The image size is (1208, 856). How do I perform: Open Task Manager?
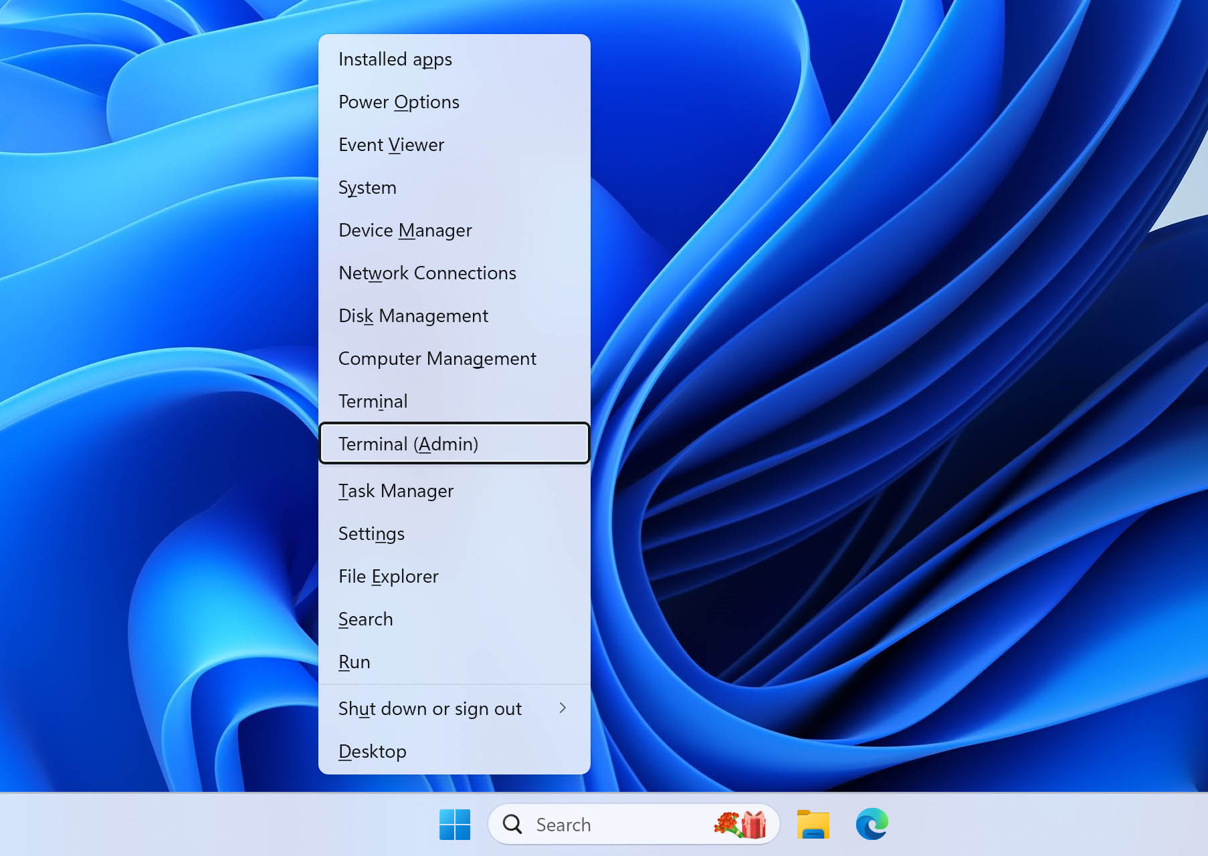coord(455,491)
